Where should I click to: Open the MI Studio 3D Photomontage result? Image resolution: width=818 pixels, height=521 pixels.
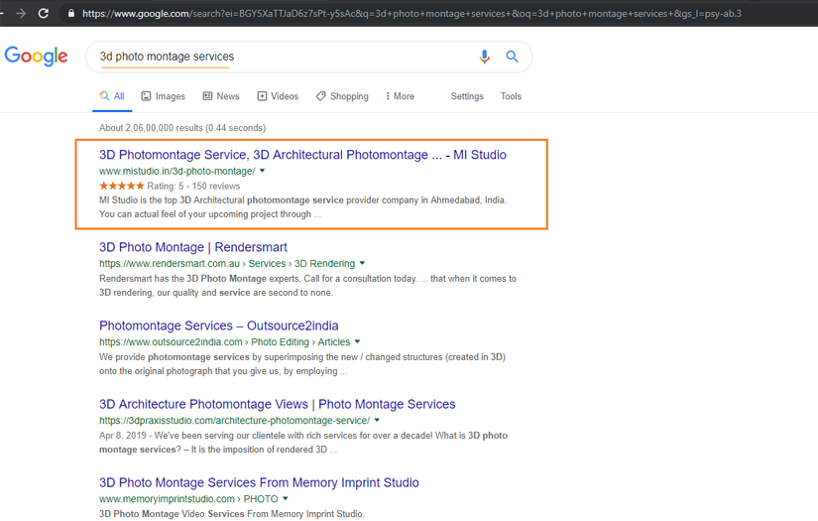coord(302,155)
